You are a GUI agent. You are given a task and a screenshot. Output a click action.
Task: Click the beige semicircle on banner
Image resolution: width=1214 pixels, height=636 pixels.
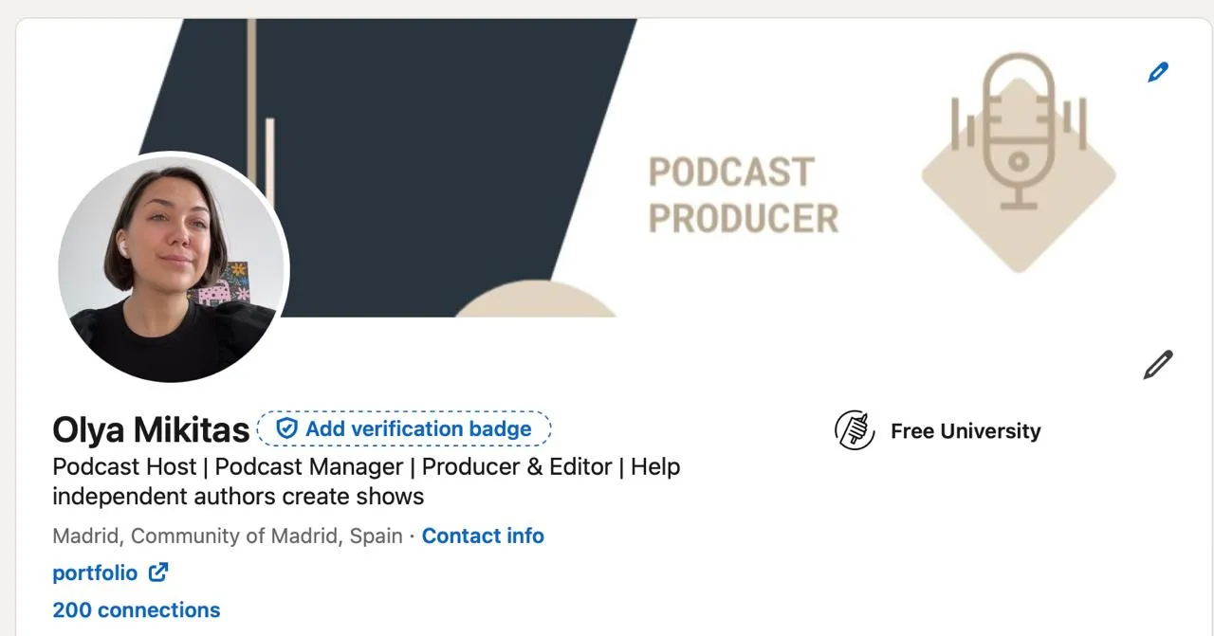pos(536,300)
